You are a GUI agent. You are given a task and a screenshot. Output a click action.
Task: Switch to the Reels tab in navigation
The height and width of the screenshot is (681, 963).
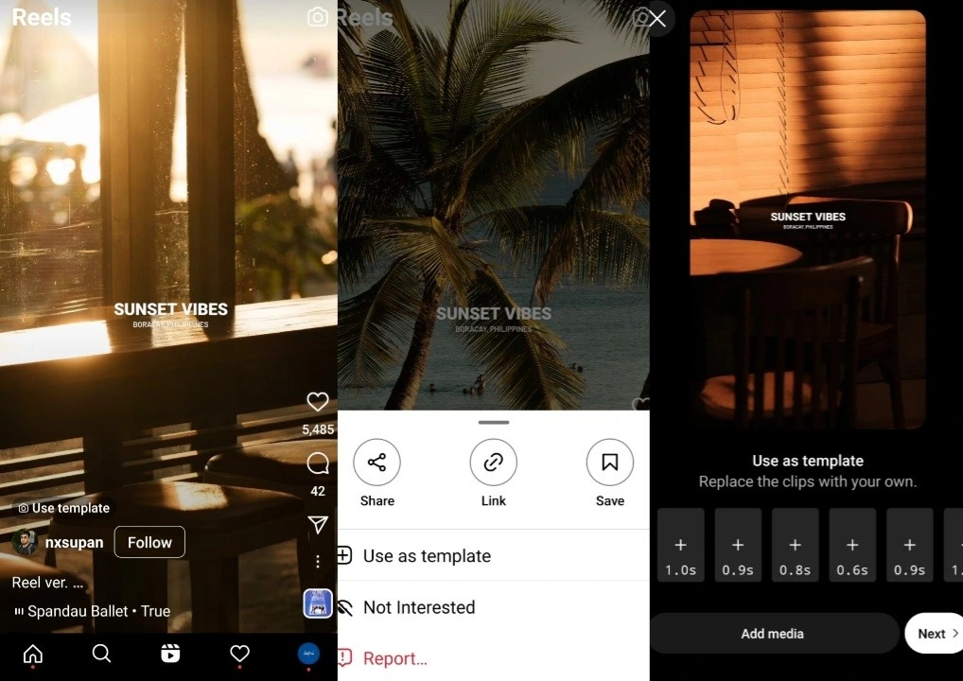point(170,654)
